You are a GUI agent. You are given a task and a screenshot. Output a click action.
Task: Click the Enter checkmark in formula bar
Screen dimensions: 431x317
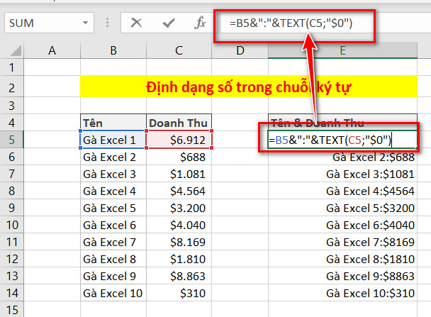[x=168, y=23]
